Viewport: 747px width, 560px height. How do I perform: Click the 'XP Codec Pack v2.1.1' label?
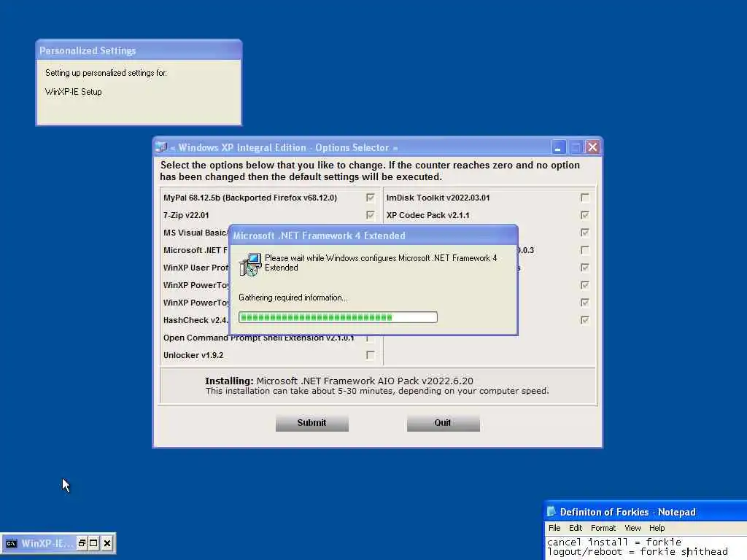pyautogui.click(x=427, y=215)
